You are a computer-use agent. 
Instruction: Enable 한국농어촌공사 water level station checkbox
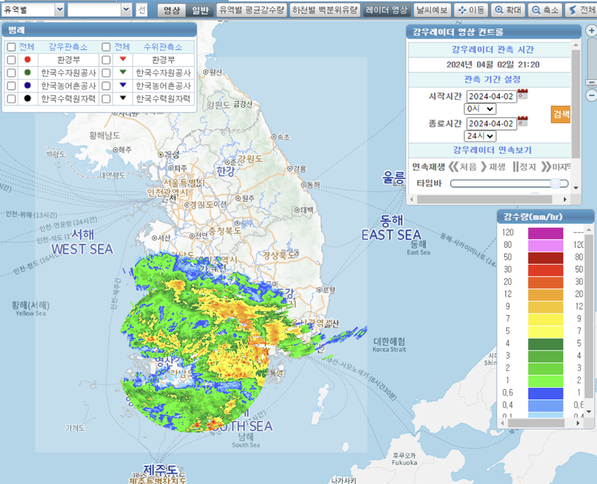coord(106,85)
